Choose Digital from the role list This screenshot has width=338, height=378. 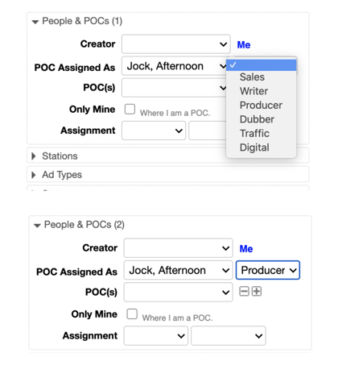coord(254,147)
